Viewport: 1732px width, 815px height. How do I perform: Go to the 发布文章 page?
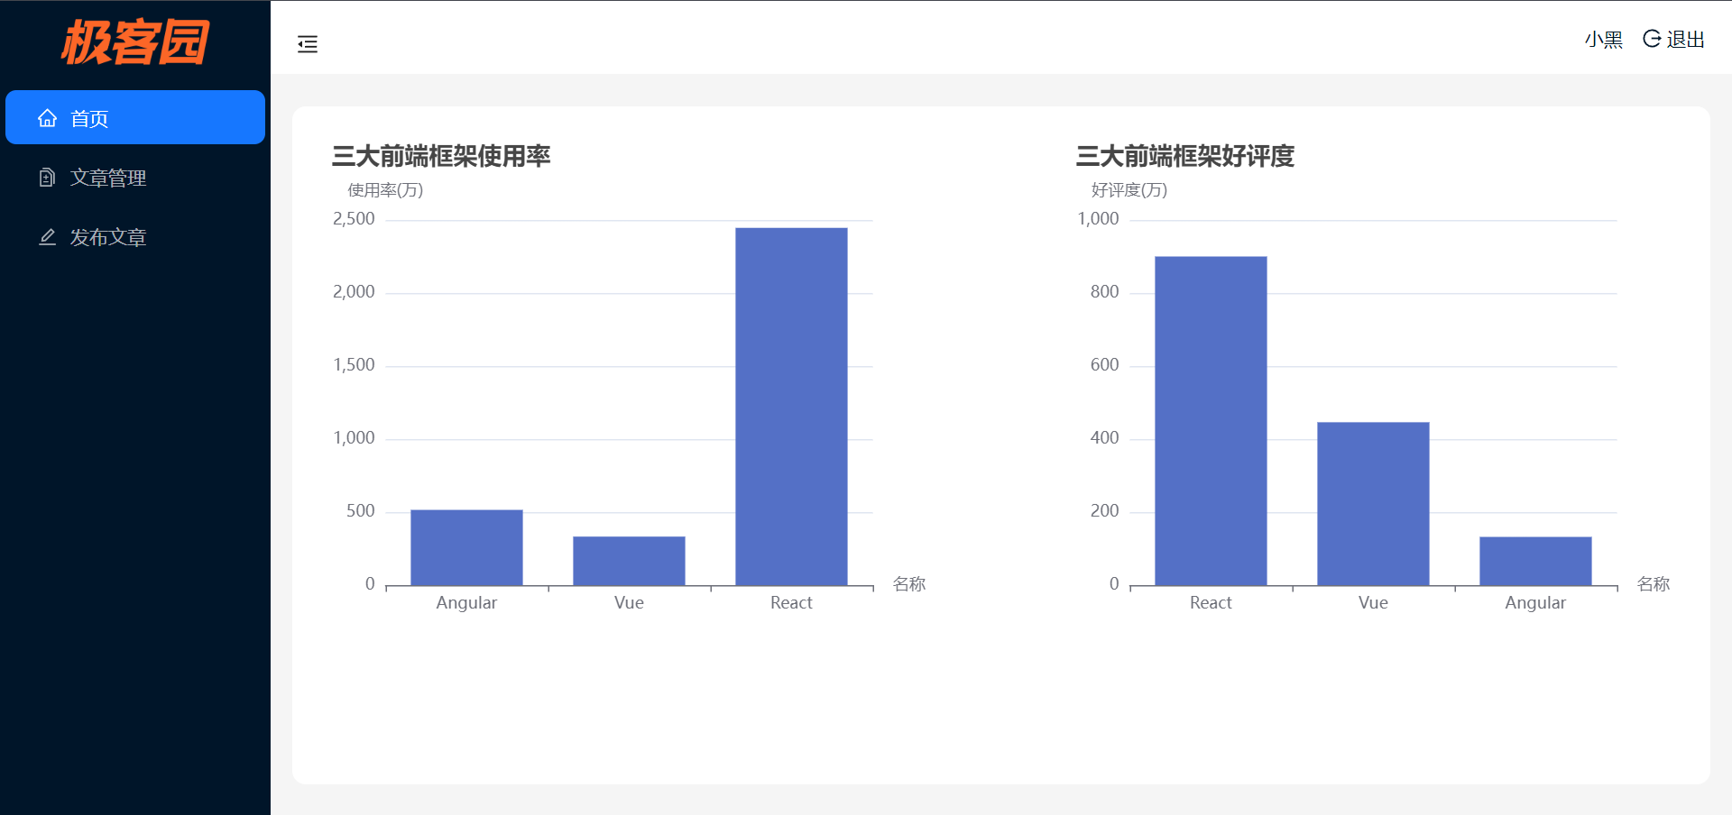108,237
